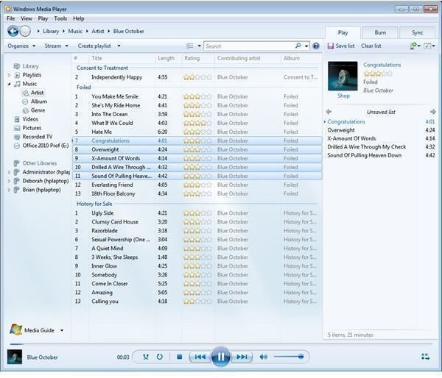442x378 pixels.
Task: Open Windows Media Player help icon
Action: [316, 46]
